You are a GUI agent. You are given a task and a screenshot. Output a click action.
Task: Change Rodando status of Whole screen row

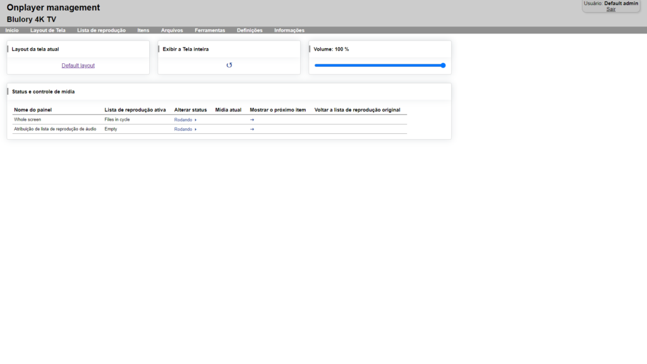click(x=185, y=119)
